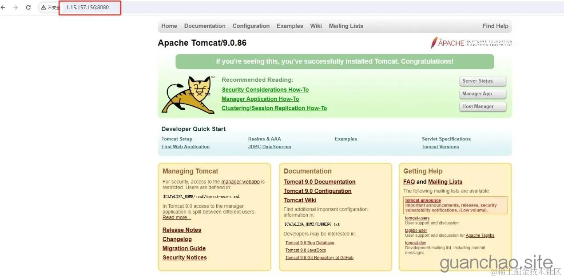Screen dimensions: 564x279
Task: Click the Read more... link
Action: 177,218
